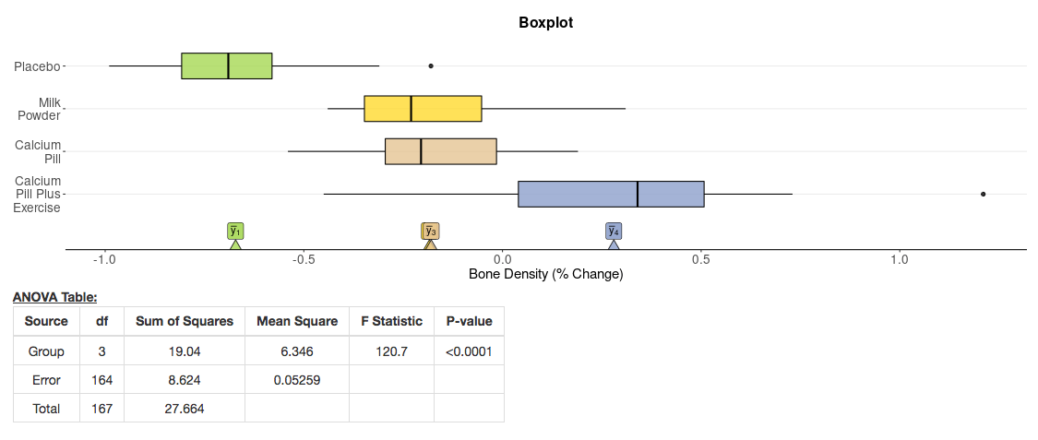
Task: Click the blue Calcium Pill Plus Exercise box
Action: pos(611,194)
